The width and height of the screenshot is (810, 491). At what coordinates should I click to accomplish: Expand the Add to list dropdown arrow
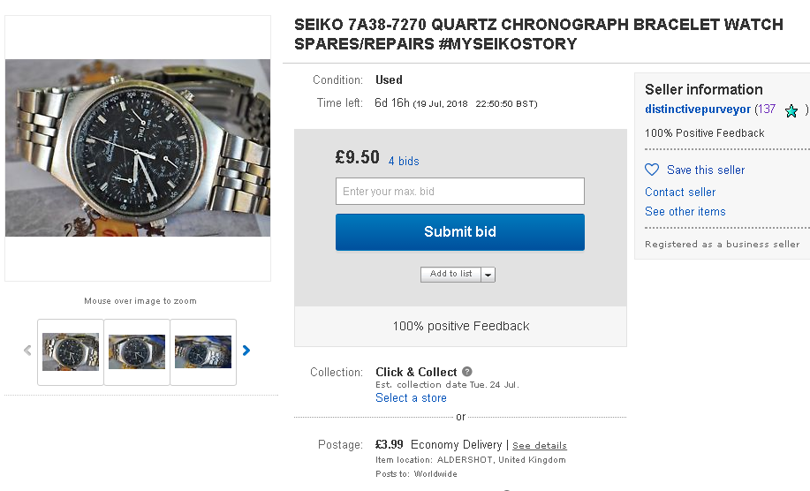pos(488,275)
